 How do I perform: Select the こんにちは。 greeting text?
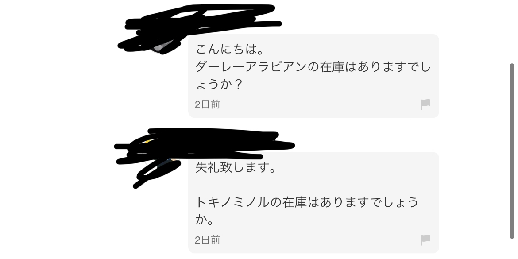click(x=230, y=50)
